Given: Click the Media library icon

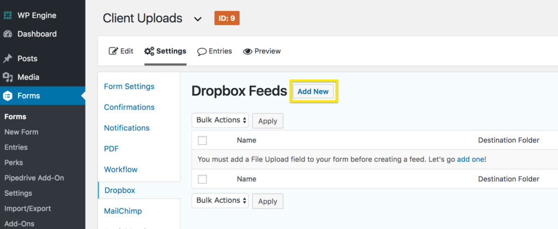Looking at the screenshot, I should pos(8,77).
